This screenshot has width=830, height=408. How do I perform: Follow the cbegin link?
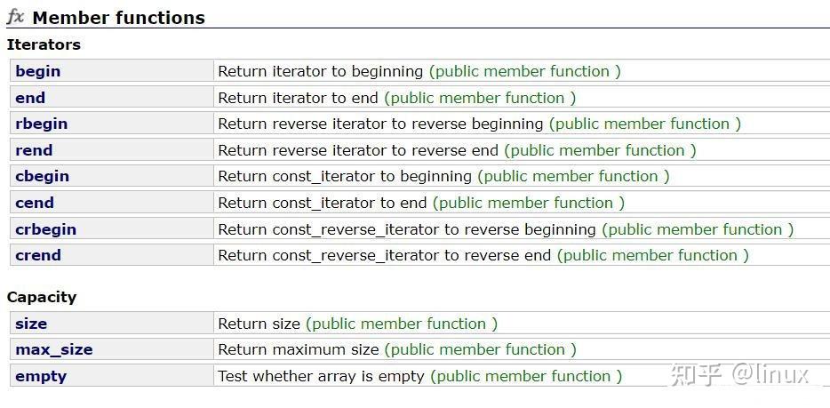42,176
